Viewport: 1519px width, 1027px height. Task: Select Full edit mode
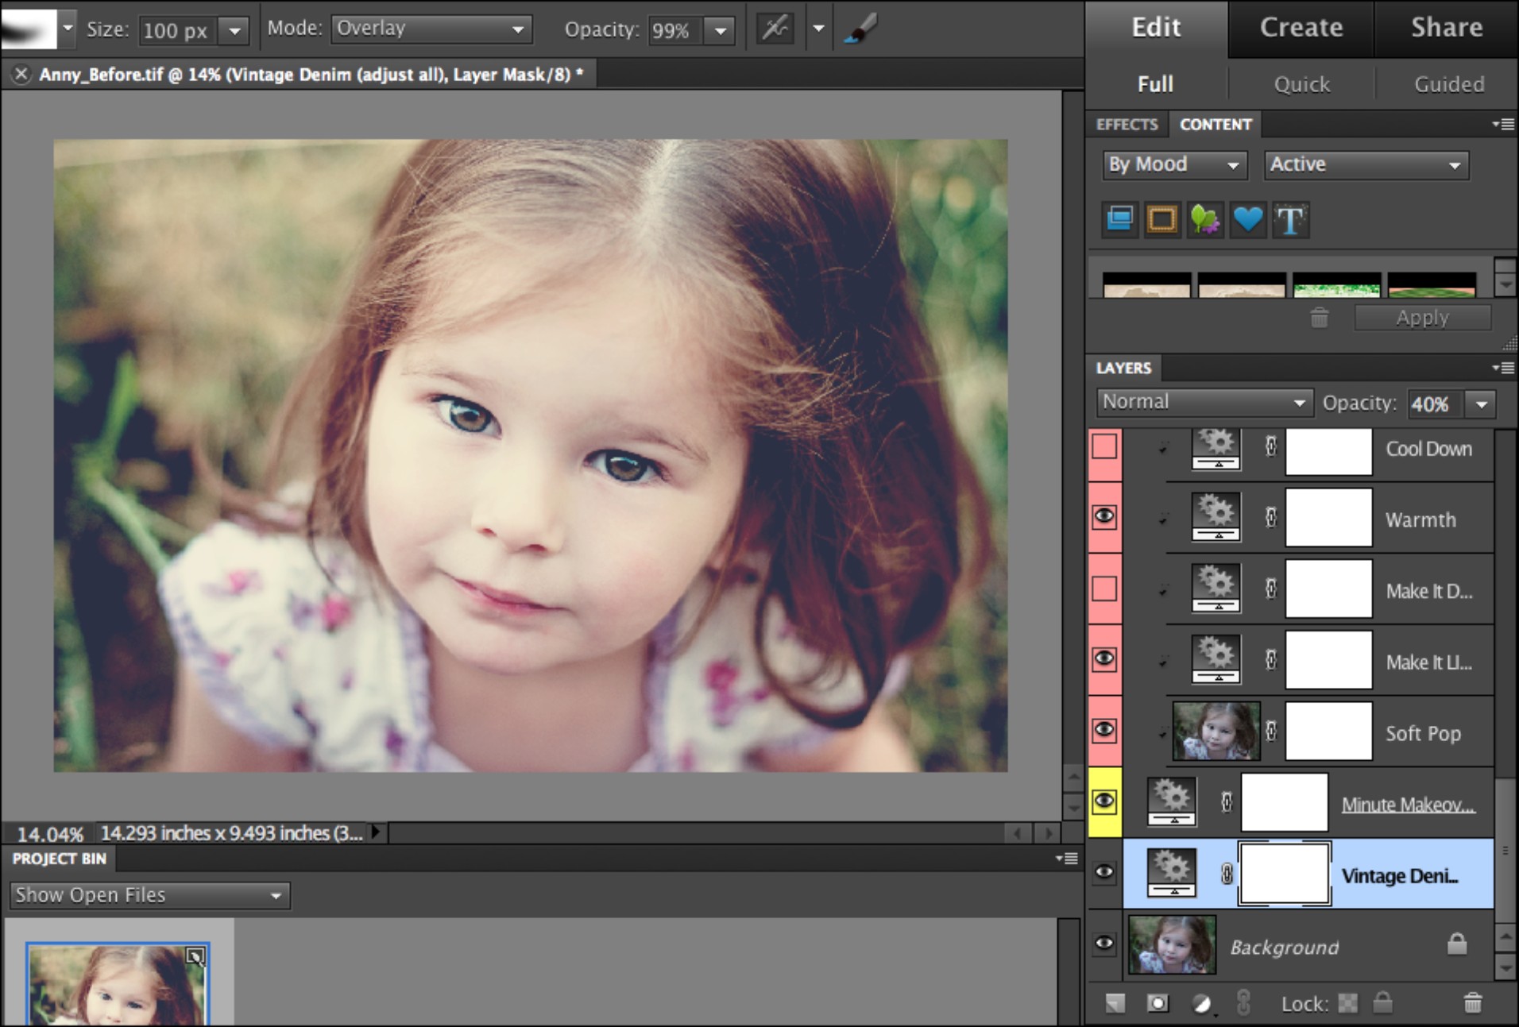point(1156,84)
